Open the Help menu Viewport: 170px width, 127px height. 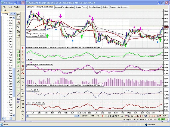4,10
